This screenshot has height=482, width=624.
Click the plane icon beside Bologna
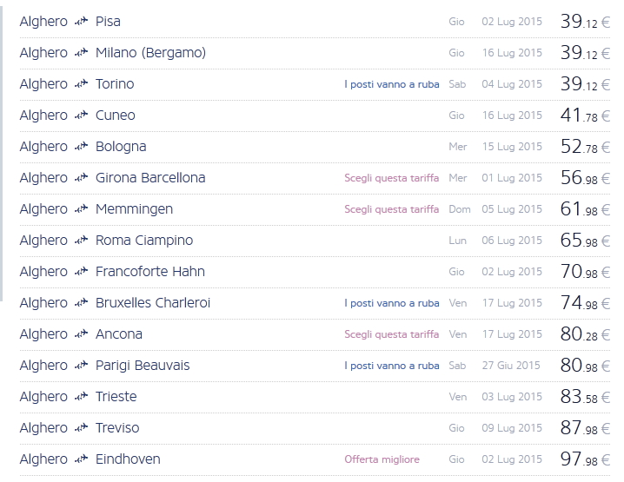point(82,147)
